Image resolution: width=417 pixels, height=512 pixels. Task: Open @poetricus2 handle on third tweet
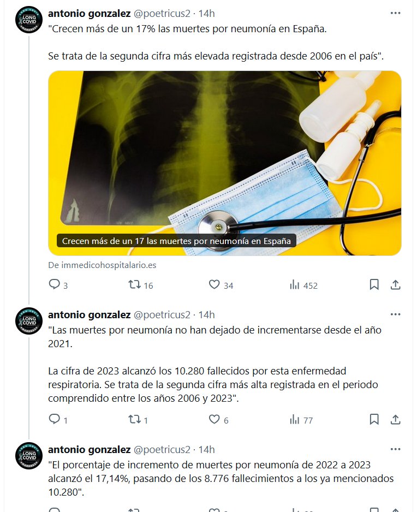coord(162,450)
